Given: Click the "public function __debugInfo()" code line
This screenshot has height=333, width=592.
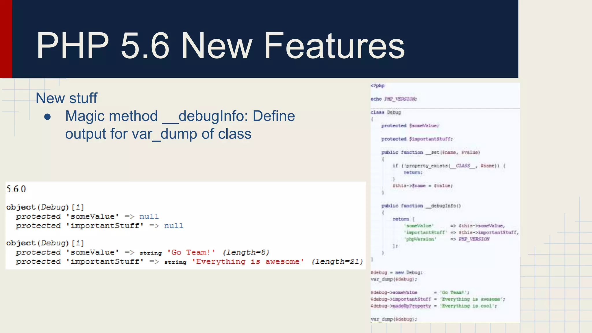Looking at the screenshot, I should [421, 206].
